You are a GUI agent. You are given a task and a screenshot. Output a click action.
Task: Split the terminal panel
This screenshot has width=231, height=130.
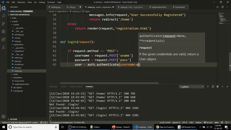coord(213,87)
